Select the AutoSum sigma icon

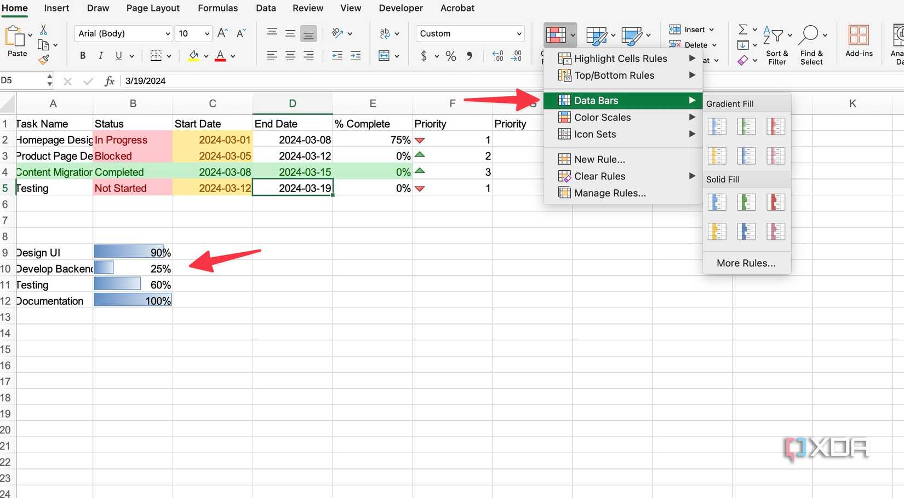click(743, 30)
